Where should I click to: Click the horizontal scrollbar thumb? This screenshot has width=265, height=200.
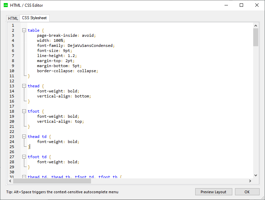coord(52,181)
